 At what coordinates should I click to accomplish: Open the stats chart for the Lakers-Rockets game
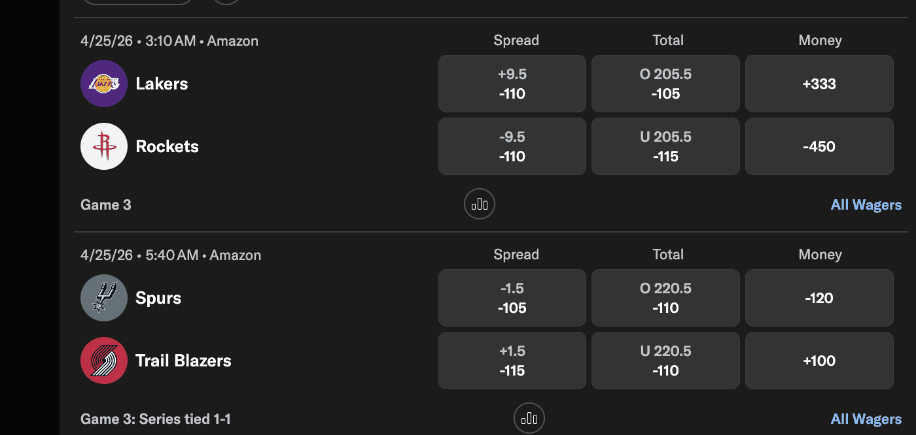pyautogui.click(x=480, y=204)
